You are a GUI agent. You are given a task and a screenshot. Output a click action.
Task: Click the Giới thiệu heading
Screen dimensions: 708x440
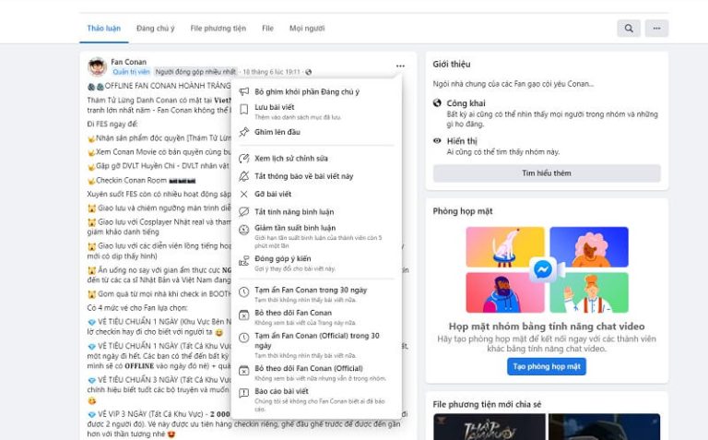[x=452, y=65]
